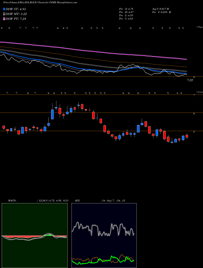
Task: Click the Pre L: 4.55 value
Action: tap(126, 15)
